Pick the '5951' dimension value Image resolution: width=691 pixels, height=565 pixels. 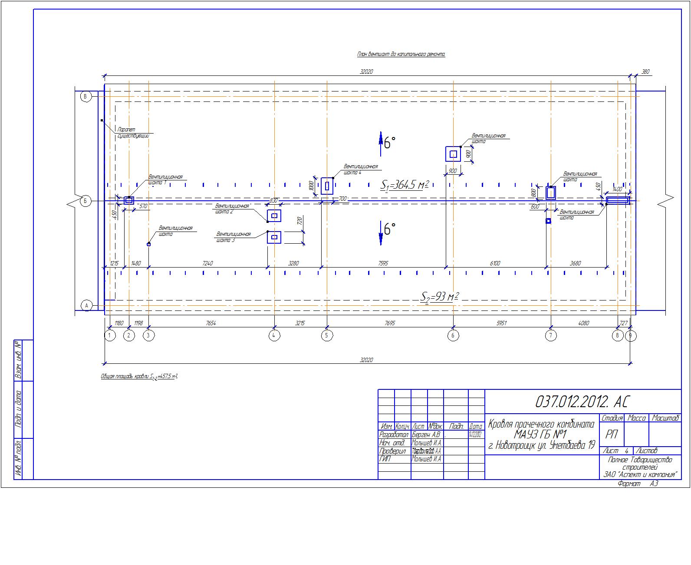coord(501,323)
